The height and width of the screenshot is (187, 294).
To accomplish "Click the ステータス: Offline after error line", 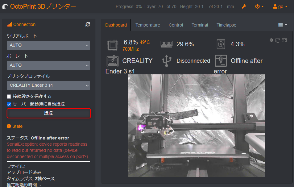I will pyautogui.click(x=38, y=138).
